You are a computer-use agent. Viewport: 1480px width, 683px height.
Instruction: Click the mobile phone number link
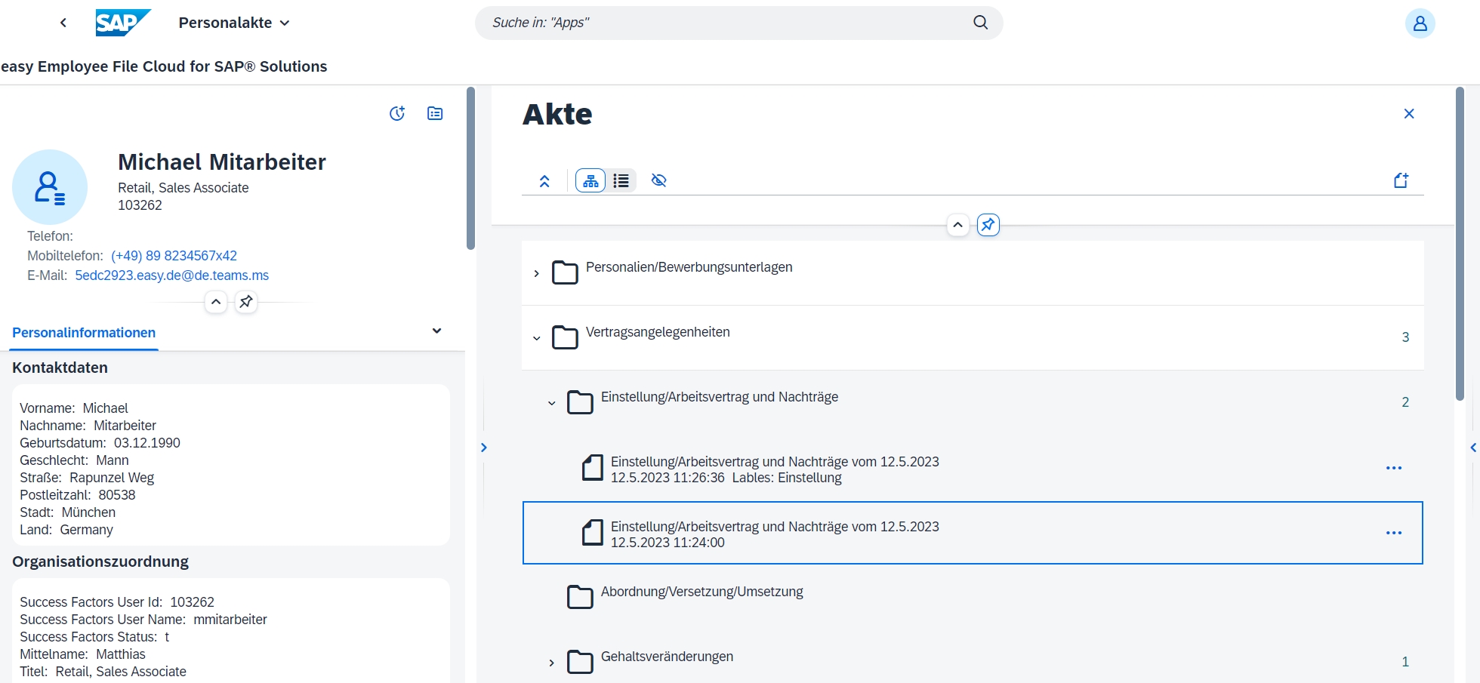click(174, 256)
